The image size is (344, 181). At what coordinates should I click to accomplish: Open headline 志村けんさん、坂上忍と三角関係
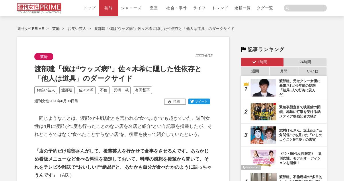pyautogui.click(x=301, y=135)
